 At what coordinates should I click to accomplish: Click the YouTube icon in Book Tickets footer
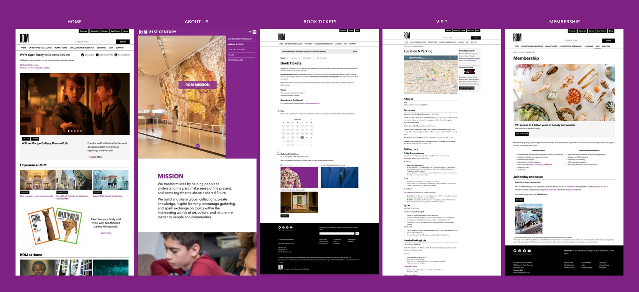click(x=291, y=227)
